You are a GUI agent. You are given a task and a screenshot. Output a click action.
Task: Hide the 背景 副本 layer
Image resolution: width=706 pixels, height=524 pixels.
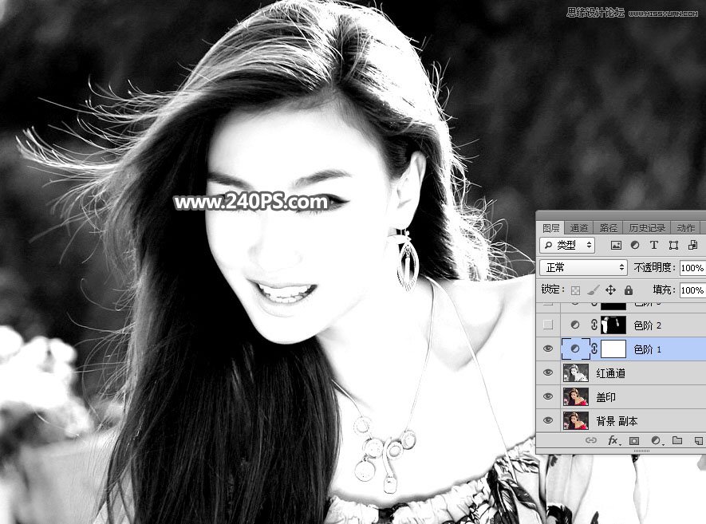point(548,420)
